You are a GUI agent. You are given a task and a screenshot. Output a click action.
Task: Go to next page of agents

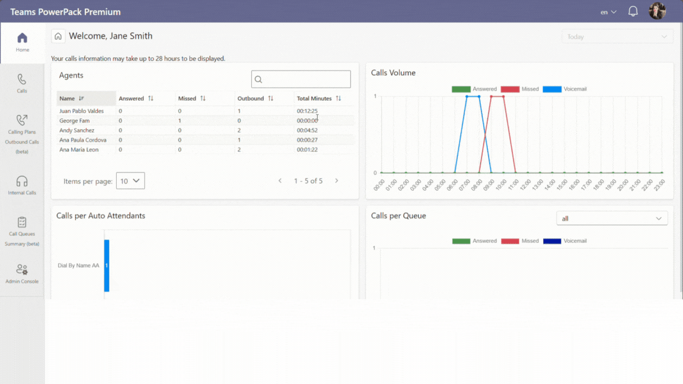click(336, 181)
